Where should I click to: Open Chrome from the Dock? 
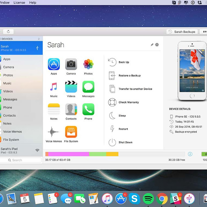(162, 199)
